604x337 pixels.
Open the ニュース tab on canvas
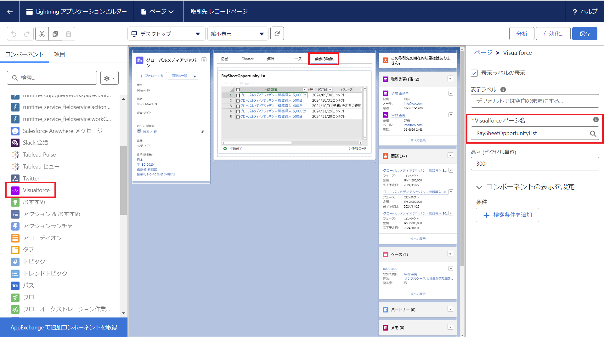click(294, 59)
